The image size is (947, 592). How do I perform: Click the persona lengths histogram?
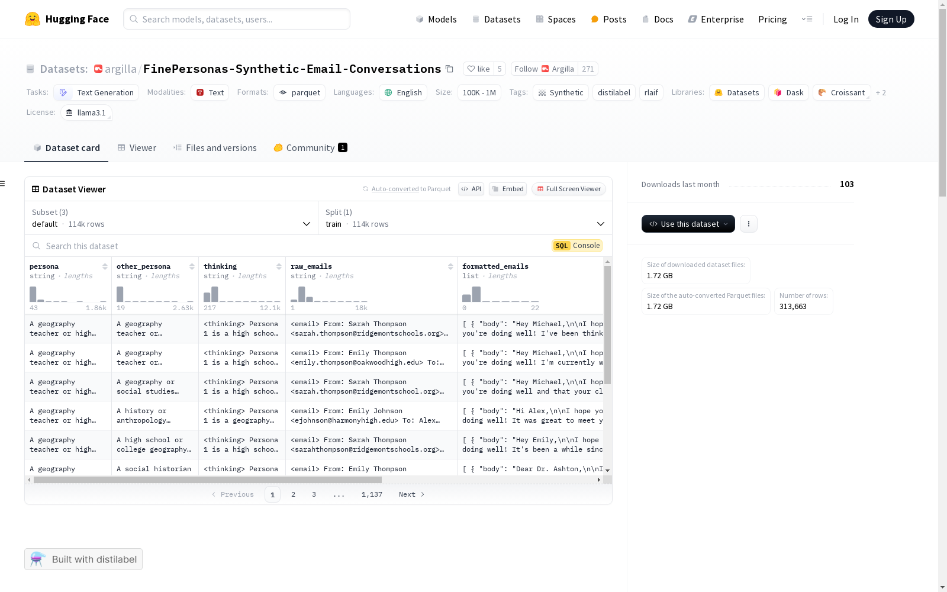(x=68, y=294)
